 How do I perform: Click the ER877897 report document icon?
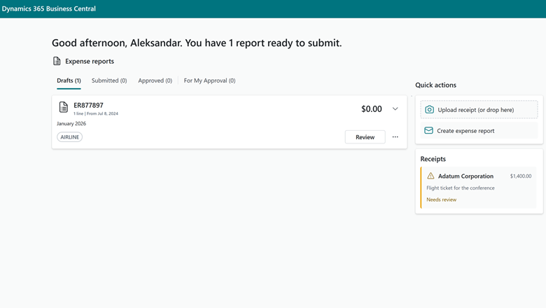64,107
